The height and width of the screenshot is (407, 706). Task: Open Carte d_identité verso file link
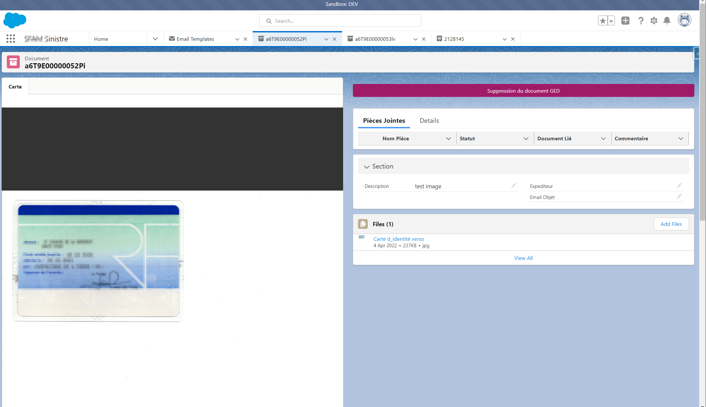(x=399, y=239)
